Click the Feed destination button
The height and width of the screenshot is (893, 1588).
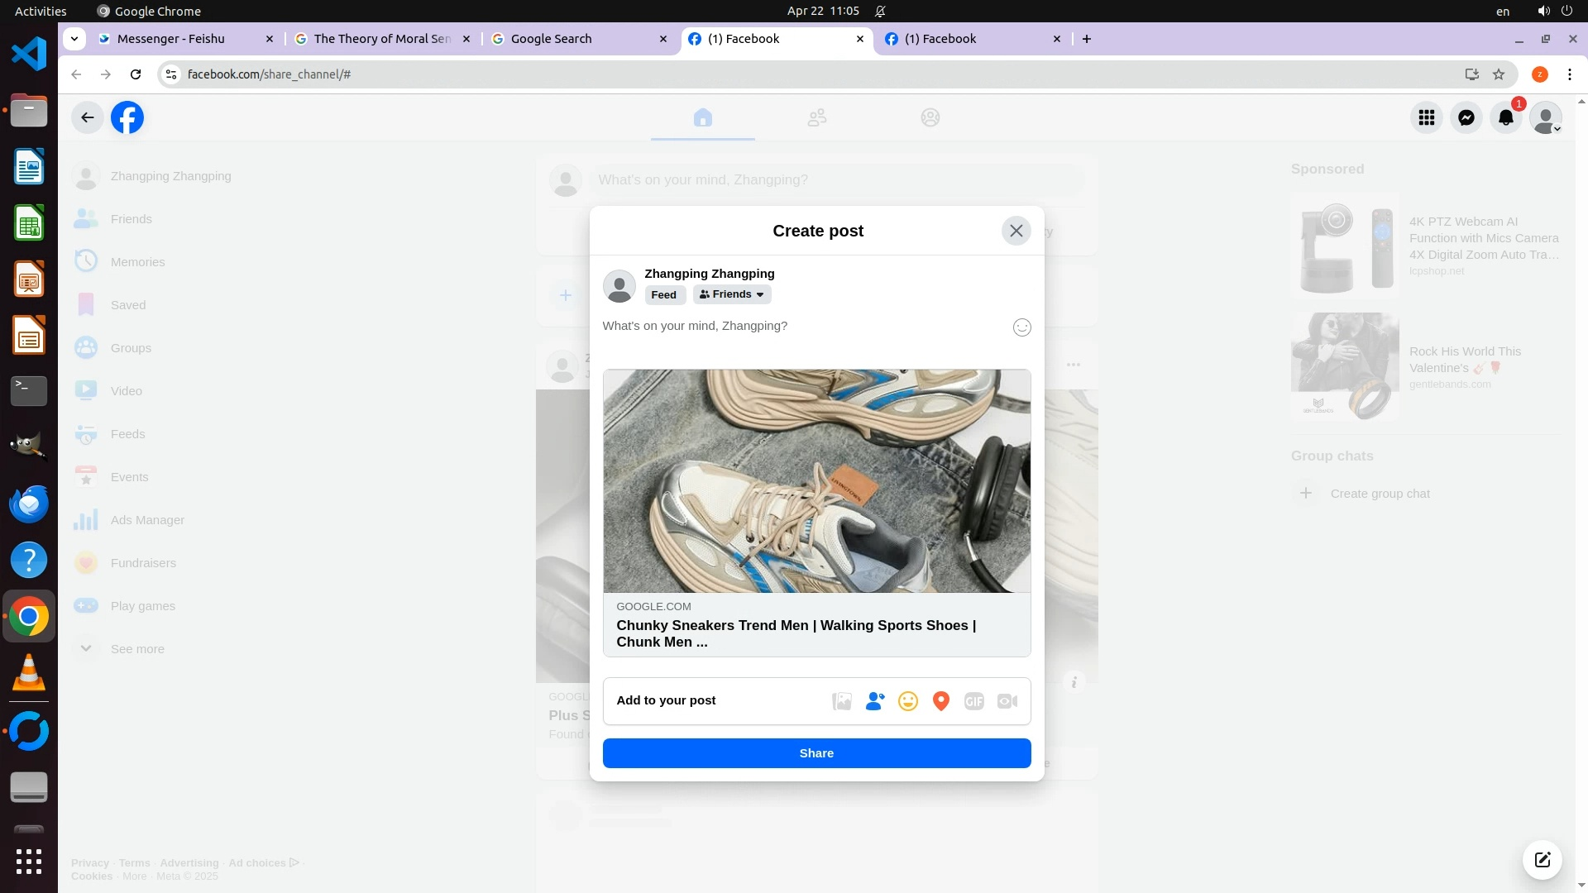[x=663, y=294]
